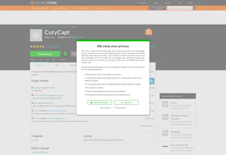Viewport: 226px width, 155px height.
Task: Click the KCapt recommended project title
Action: point(173,103)
